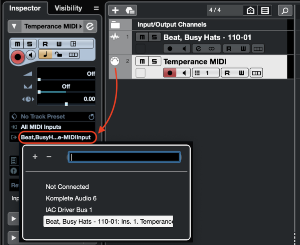Mute the Beat, Busy Hats track
This screenshot has height=245, width=300.
click(142, 37)
